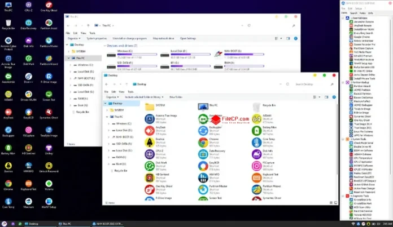393x227 pixels.
Task: Click back arrow in Desktop window
Action: [107, 84]
